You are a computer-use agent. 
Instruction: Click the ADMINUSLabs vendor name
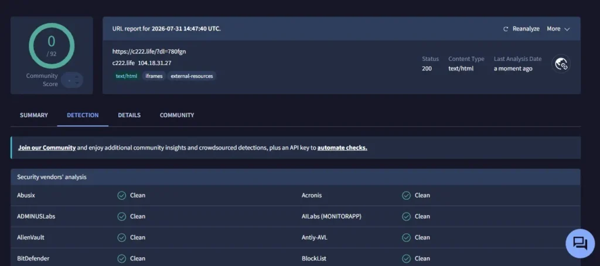(36, 217)
